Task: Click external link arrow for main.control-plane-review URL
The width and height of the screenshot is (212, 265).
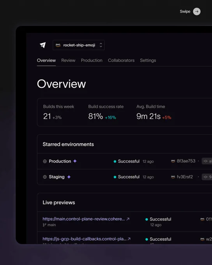Action: point(128,219)
